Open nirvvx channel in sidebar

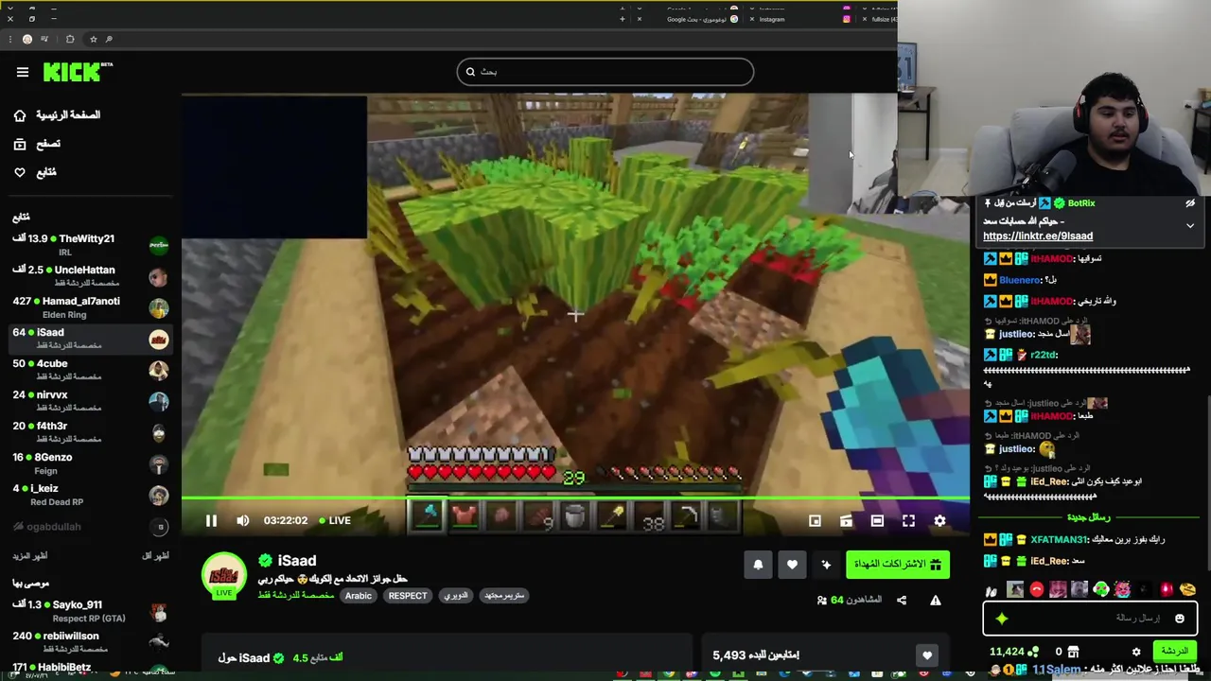[x=91, y=401]
